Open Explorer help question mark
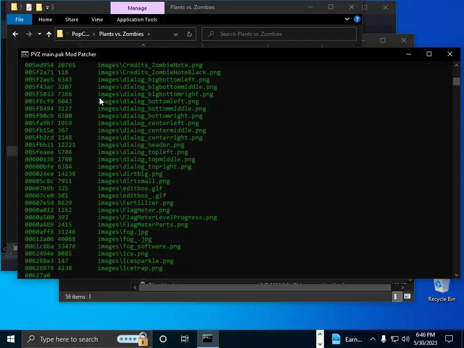 tap(357, 19)
